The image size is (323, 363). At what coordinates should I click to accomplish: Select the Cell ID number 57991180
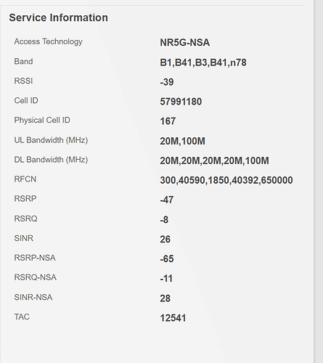pos(181,102)
